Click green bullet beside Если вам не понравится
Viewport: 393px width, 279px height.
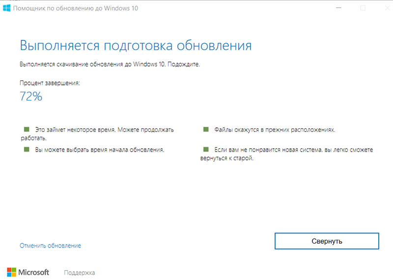click(206, 150)
